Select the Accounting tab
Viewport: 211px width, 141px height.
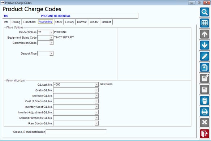(x=46, y=22)
